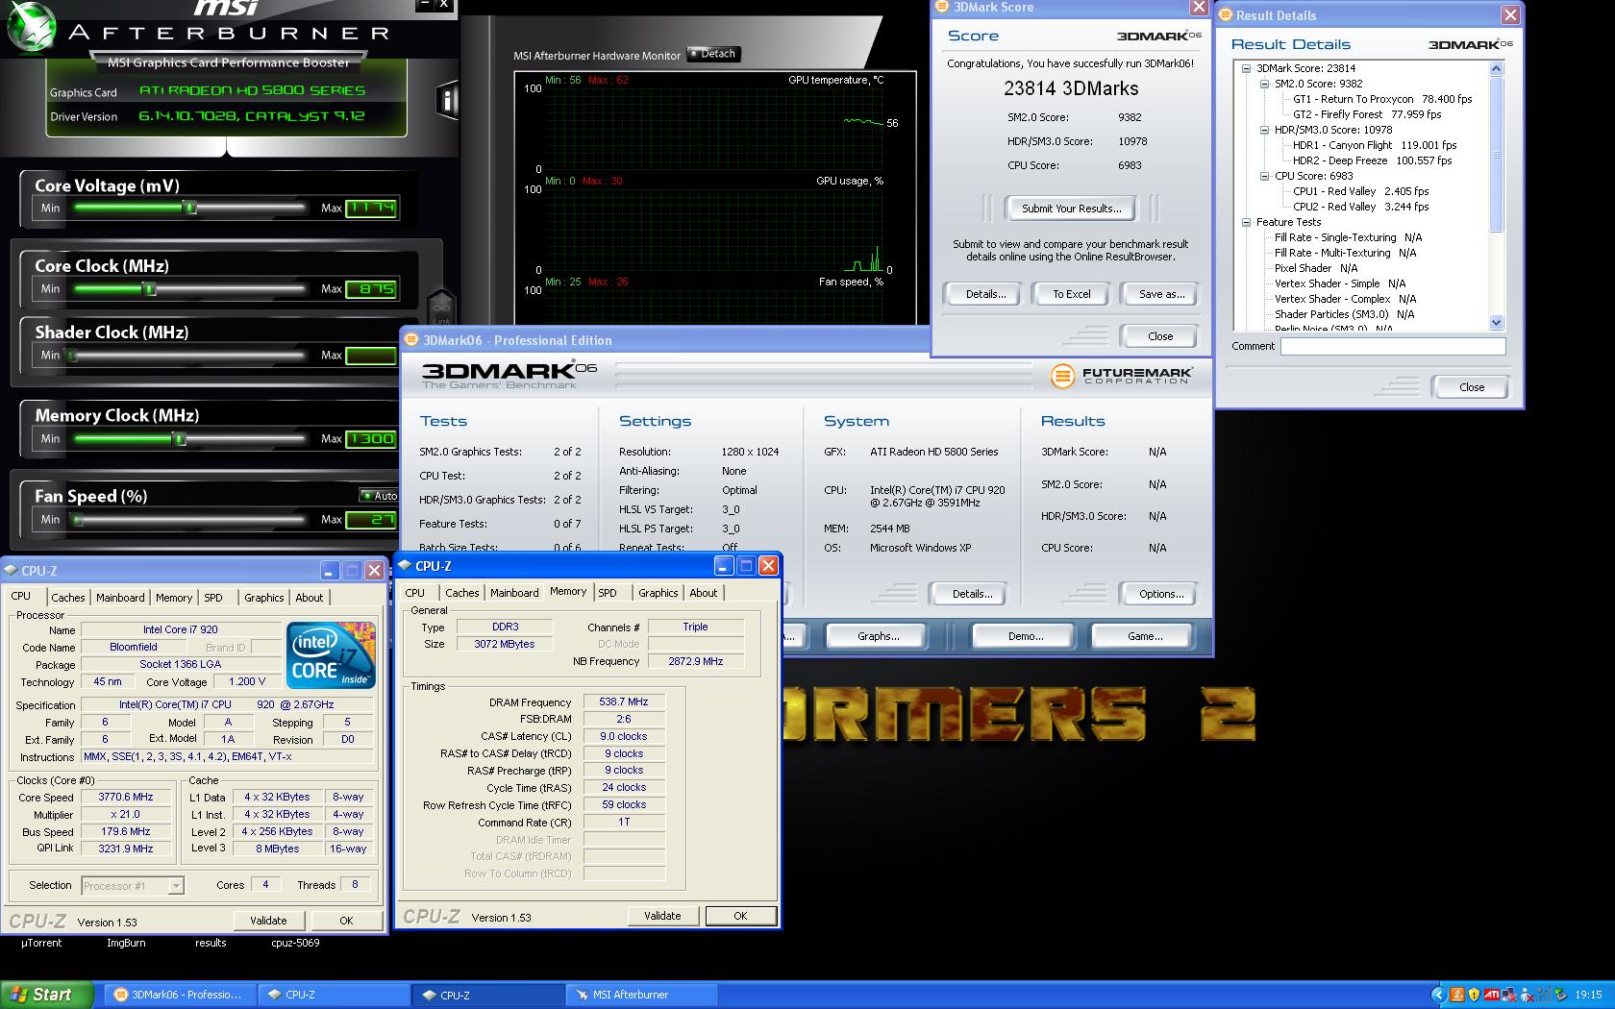Click Close button in 3DMark Score window
The width and height of the screenshot is (1615, 1009).
1159,336
